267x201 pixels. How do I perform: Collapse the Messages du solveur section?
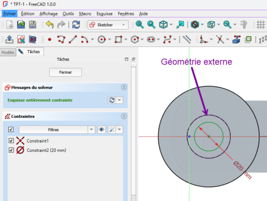point(124,87)
